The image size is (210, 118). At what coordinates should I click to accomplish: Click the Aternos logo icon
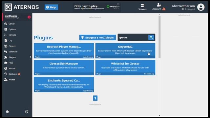[x=8, y=7]
